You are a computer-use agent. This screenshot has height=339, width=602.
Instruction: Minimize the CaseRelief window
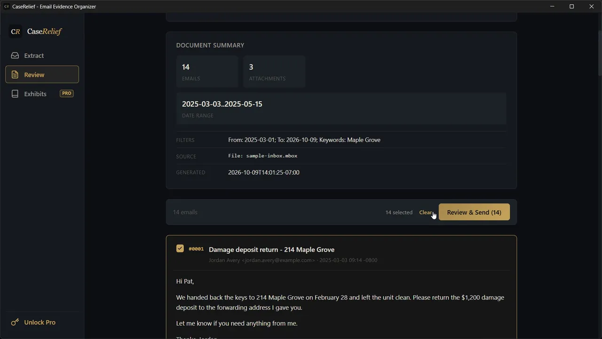coord(552,7)
